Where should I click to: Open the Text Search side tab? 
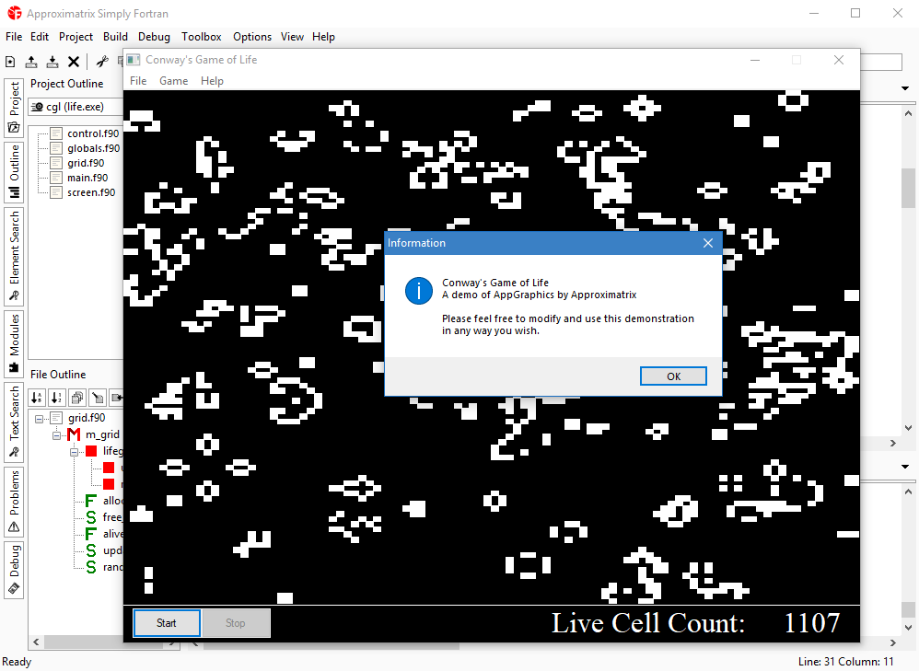14,422
